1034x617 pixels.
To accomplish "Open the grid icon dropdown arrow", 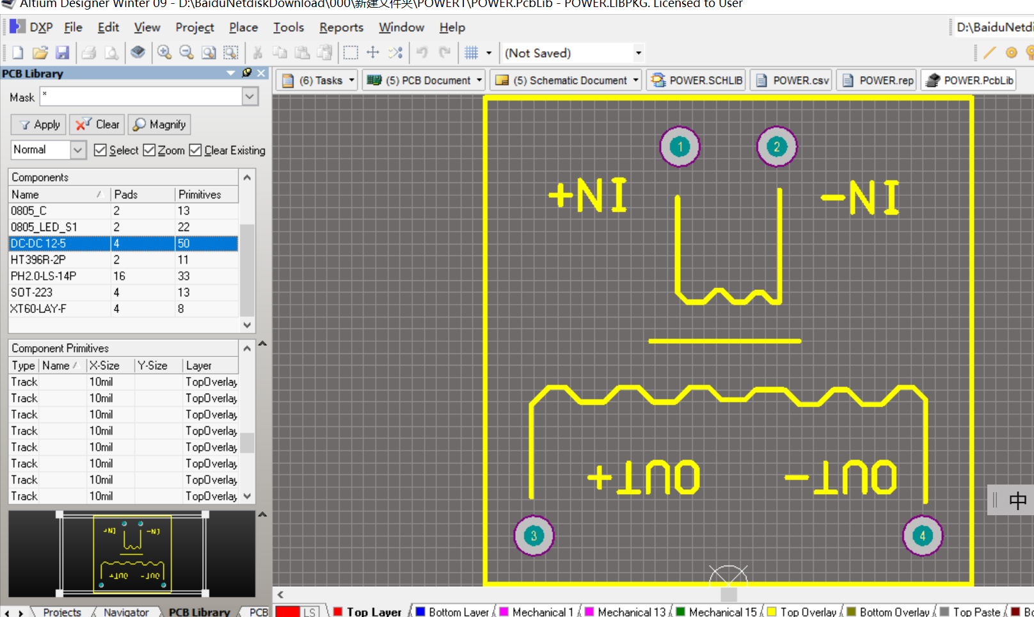I will coord(489,52).
